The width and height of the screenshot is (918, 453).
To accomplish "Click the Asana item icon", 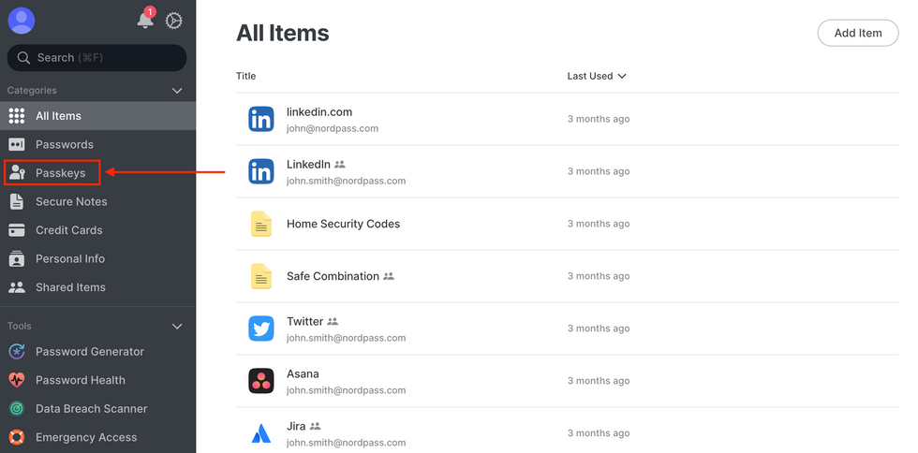I will pos(261,381).
